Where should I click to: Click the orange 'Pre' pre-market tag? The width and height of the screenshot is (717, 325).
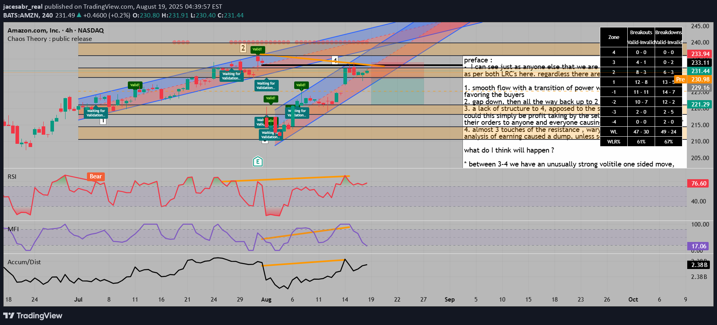click(x=680, y=79)
